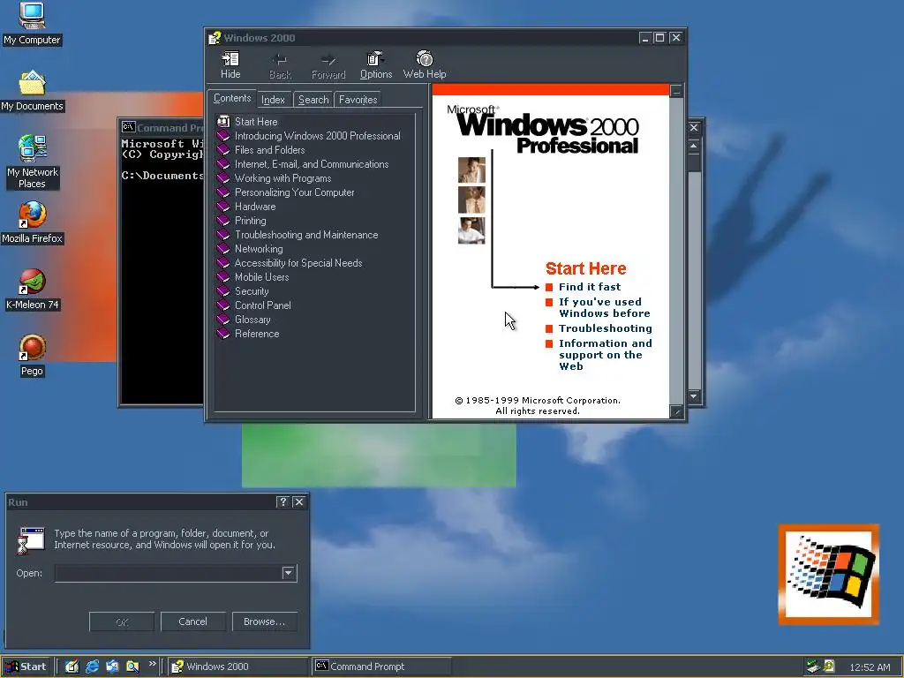The image size is (904, 678).
Task: Click Show Desktop in Quick Launch
Action: (x=72, y=667)
